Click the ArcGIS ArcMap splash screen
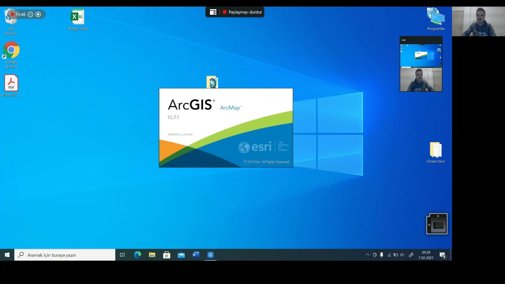 226,128
